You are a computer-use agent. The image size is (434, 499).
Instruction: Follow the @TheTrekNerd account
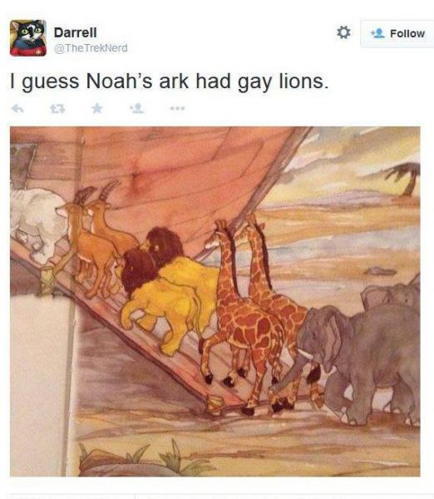click(397, 34)
